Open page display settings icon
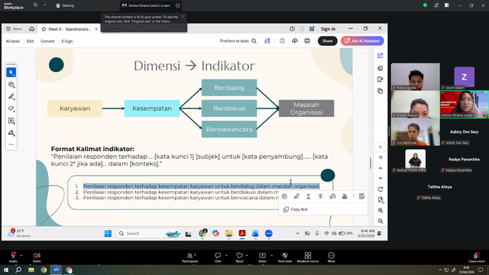Screen dimensions: 489x275 coord(381,200)
